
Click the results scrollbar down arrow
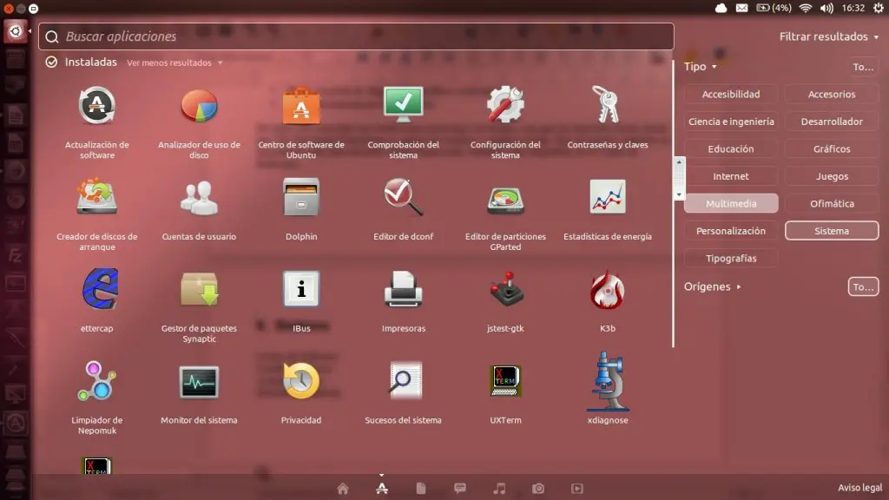point(679,195)
